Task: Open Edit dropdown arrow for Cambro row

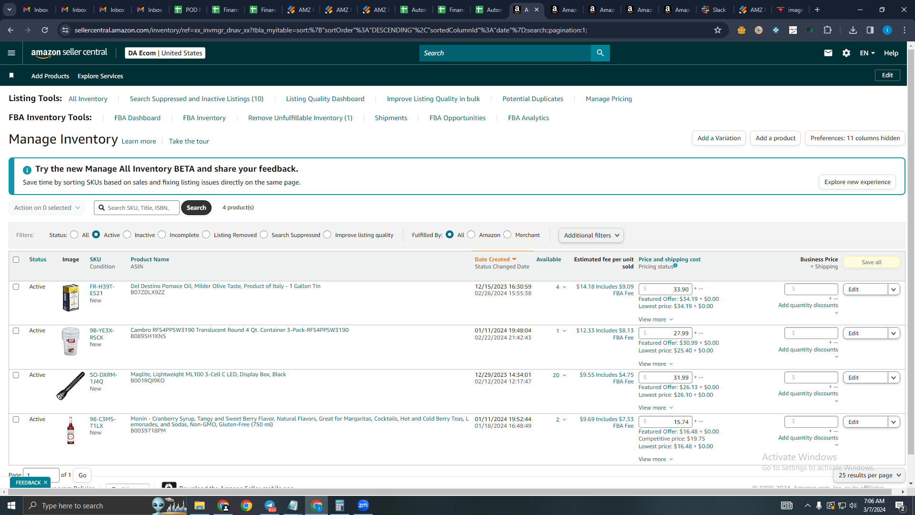Action: pos(894,333)
